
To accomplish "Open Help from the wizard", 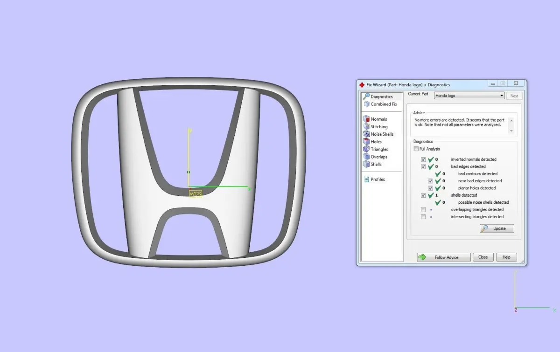I will coord(506,257).
